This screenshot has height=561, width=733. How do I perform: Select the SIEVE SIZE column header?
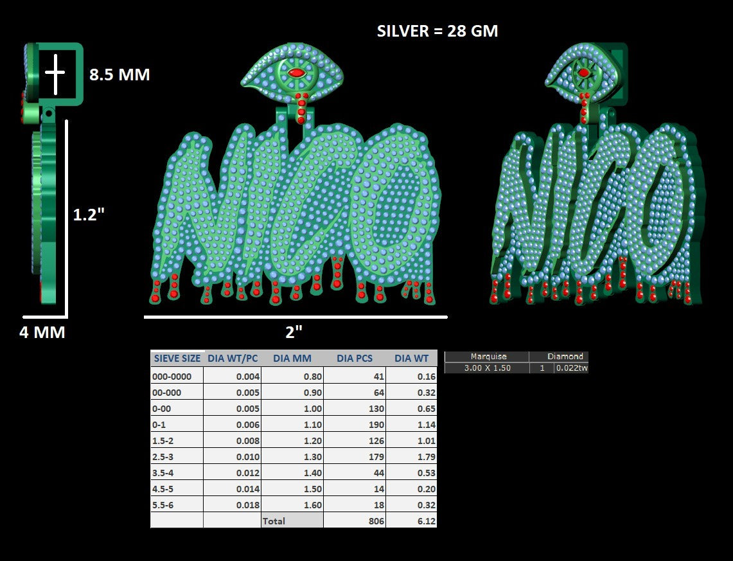click(x=177, y=359)
